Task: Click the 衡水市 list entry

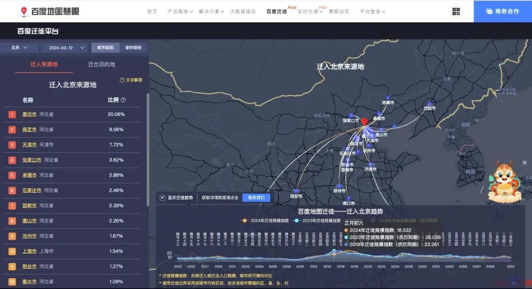Action: (72, 282)
